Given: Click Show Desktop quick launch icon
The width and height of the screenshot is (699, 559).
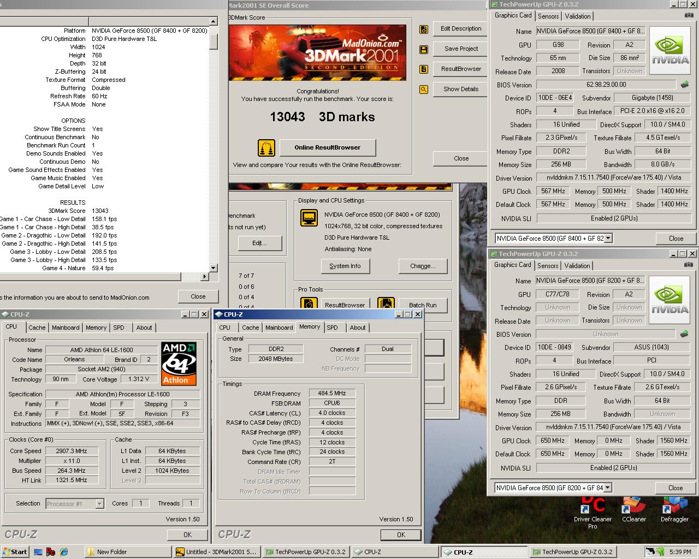Looking at the screenshot, I should click(x=38, y=552).
